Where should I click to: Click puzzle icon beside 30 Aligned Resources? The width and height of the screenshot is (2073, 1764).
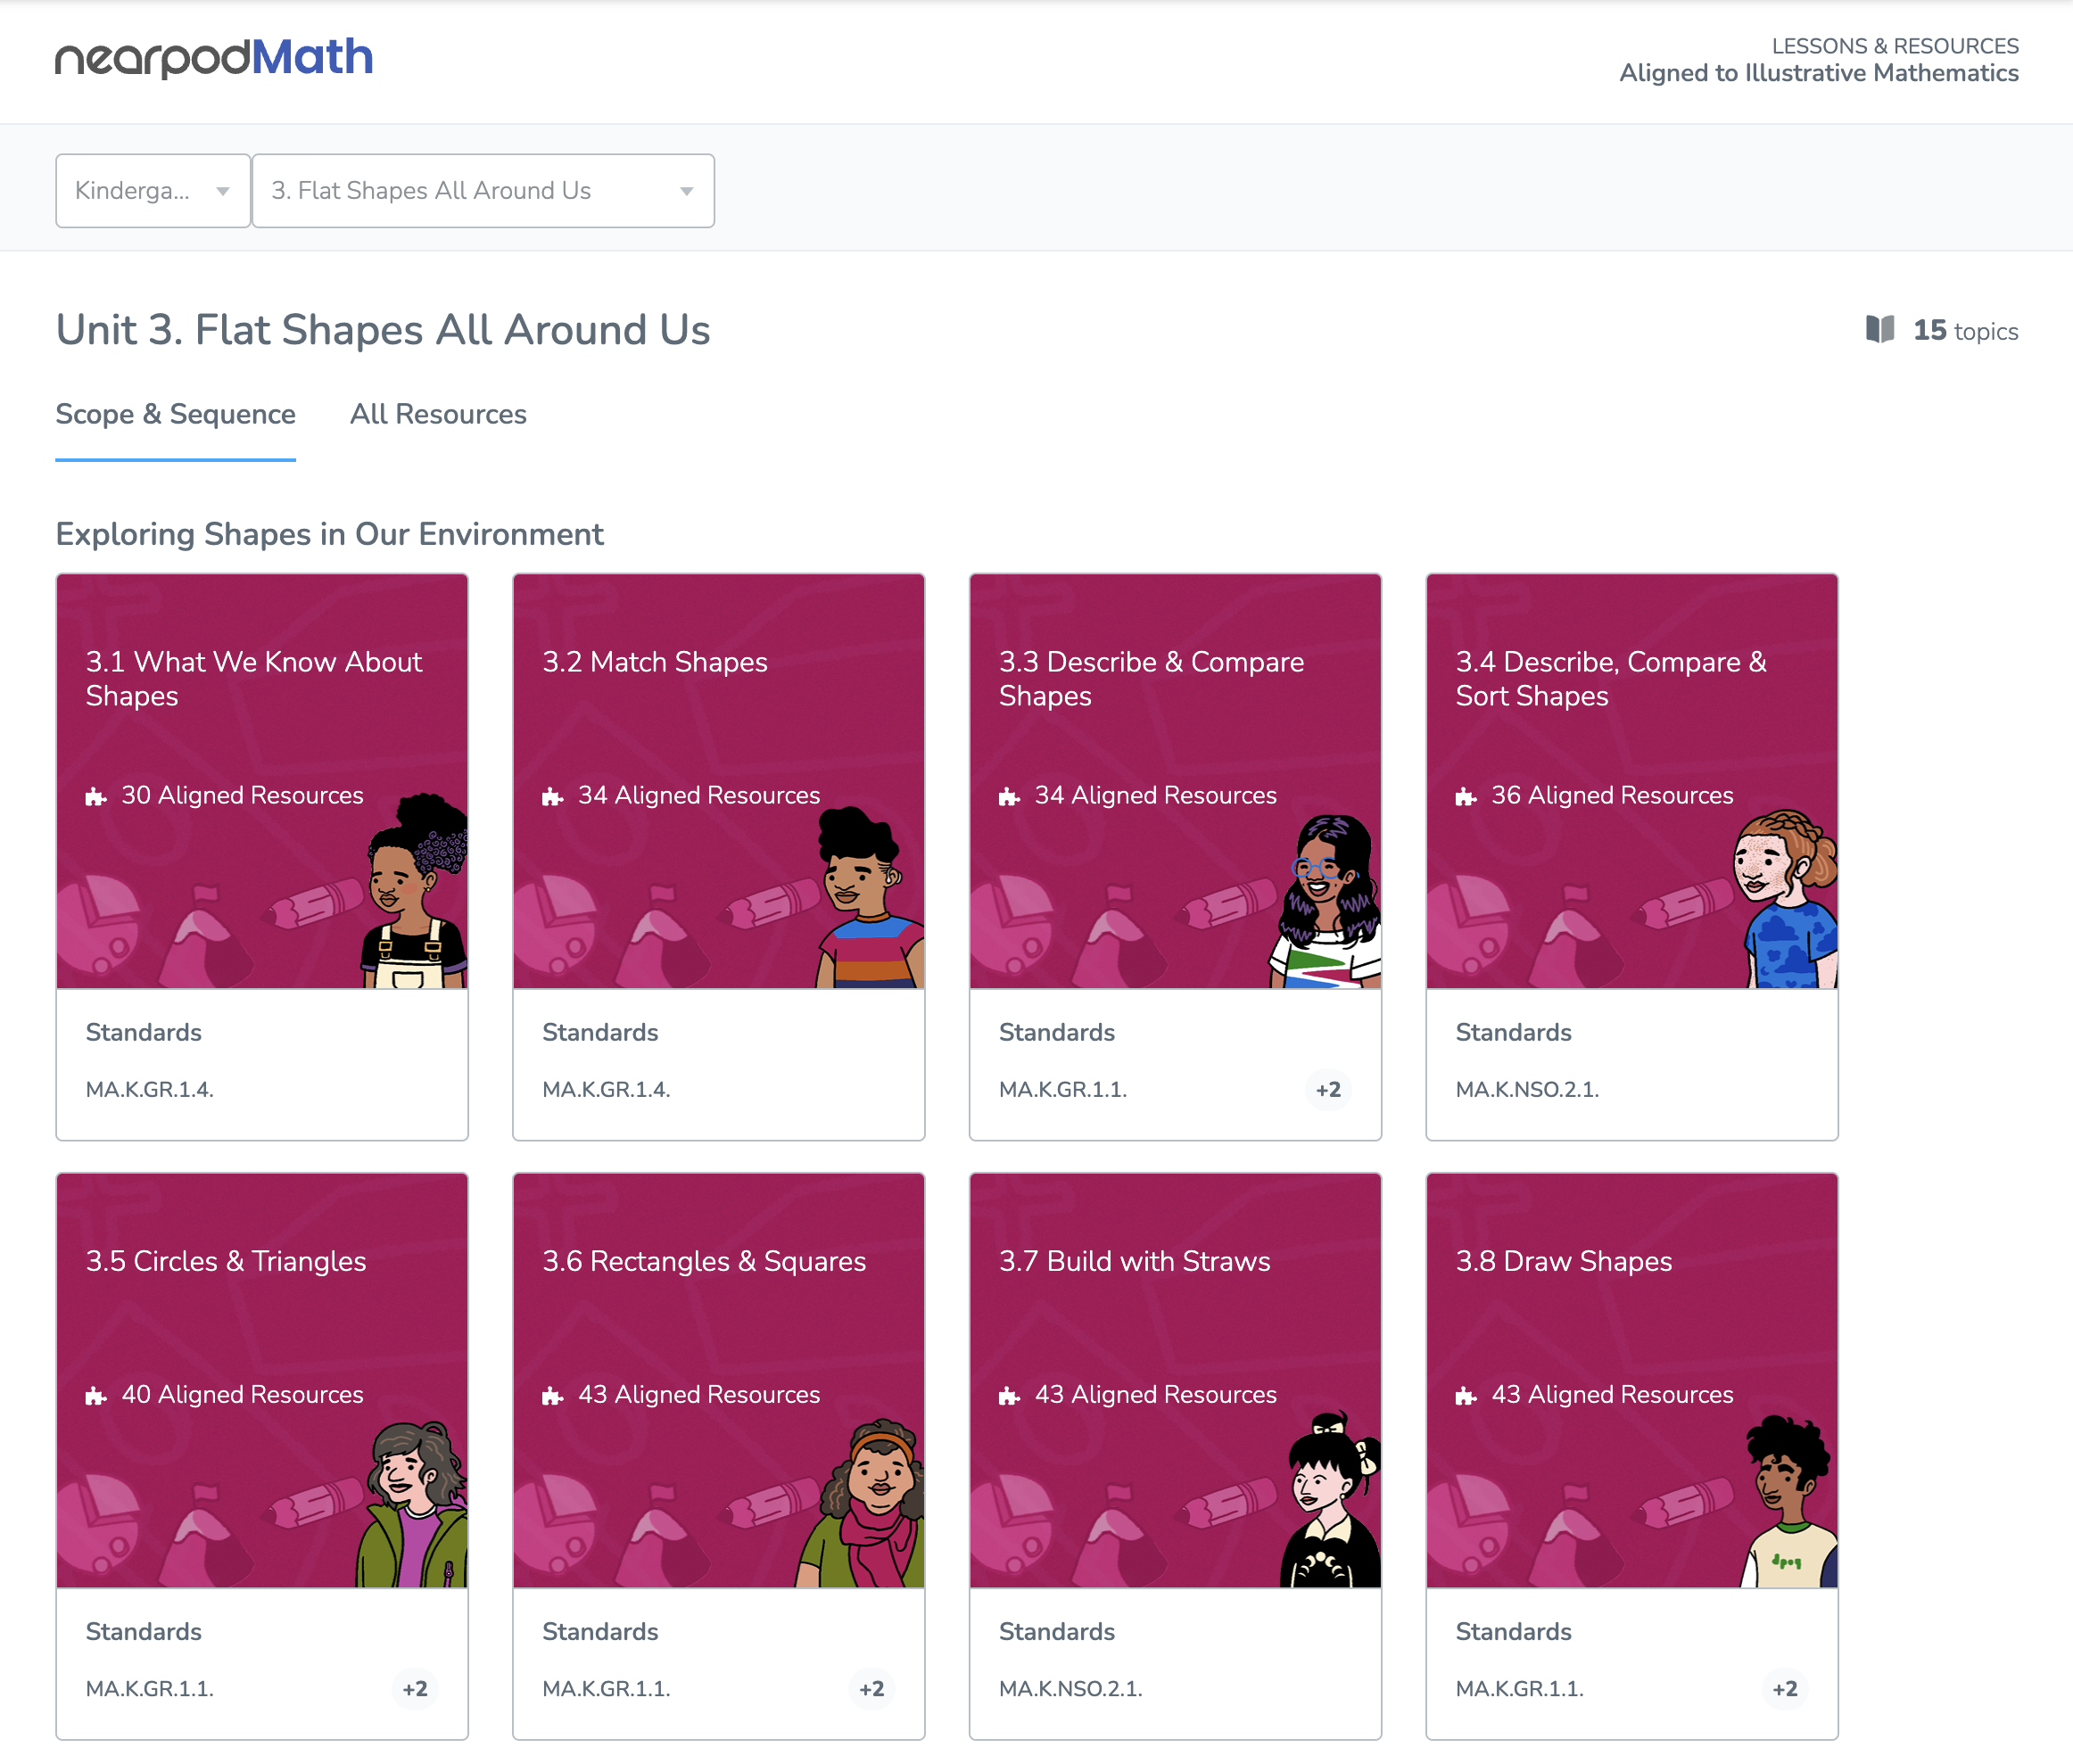96,796
